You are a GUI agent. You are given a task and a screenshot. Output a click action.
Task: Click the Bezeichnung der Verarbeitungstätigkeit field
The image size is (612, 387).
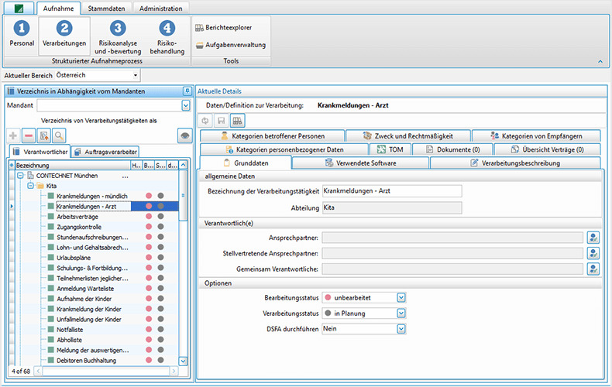pyautogui.click(x=390, y=191)
